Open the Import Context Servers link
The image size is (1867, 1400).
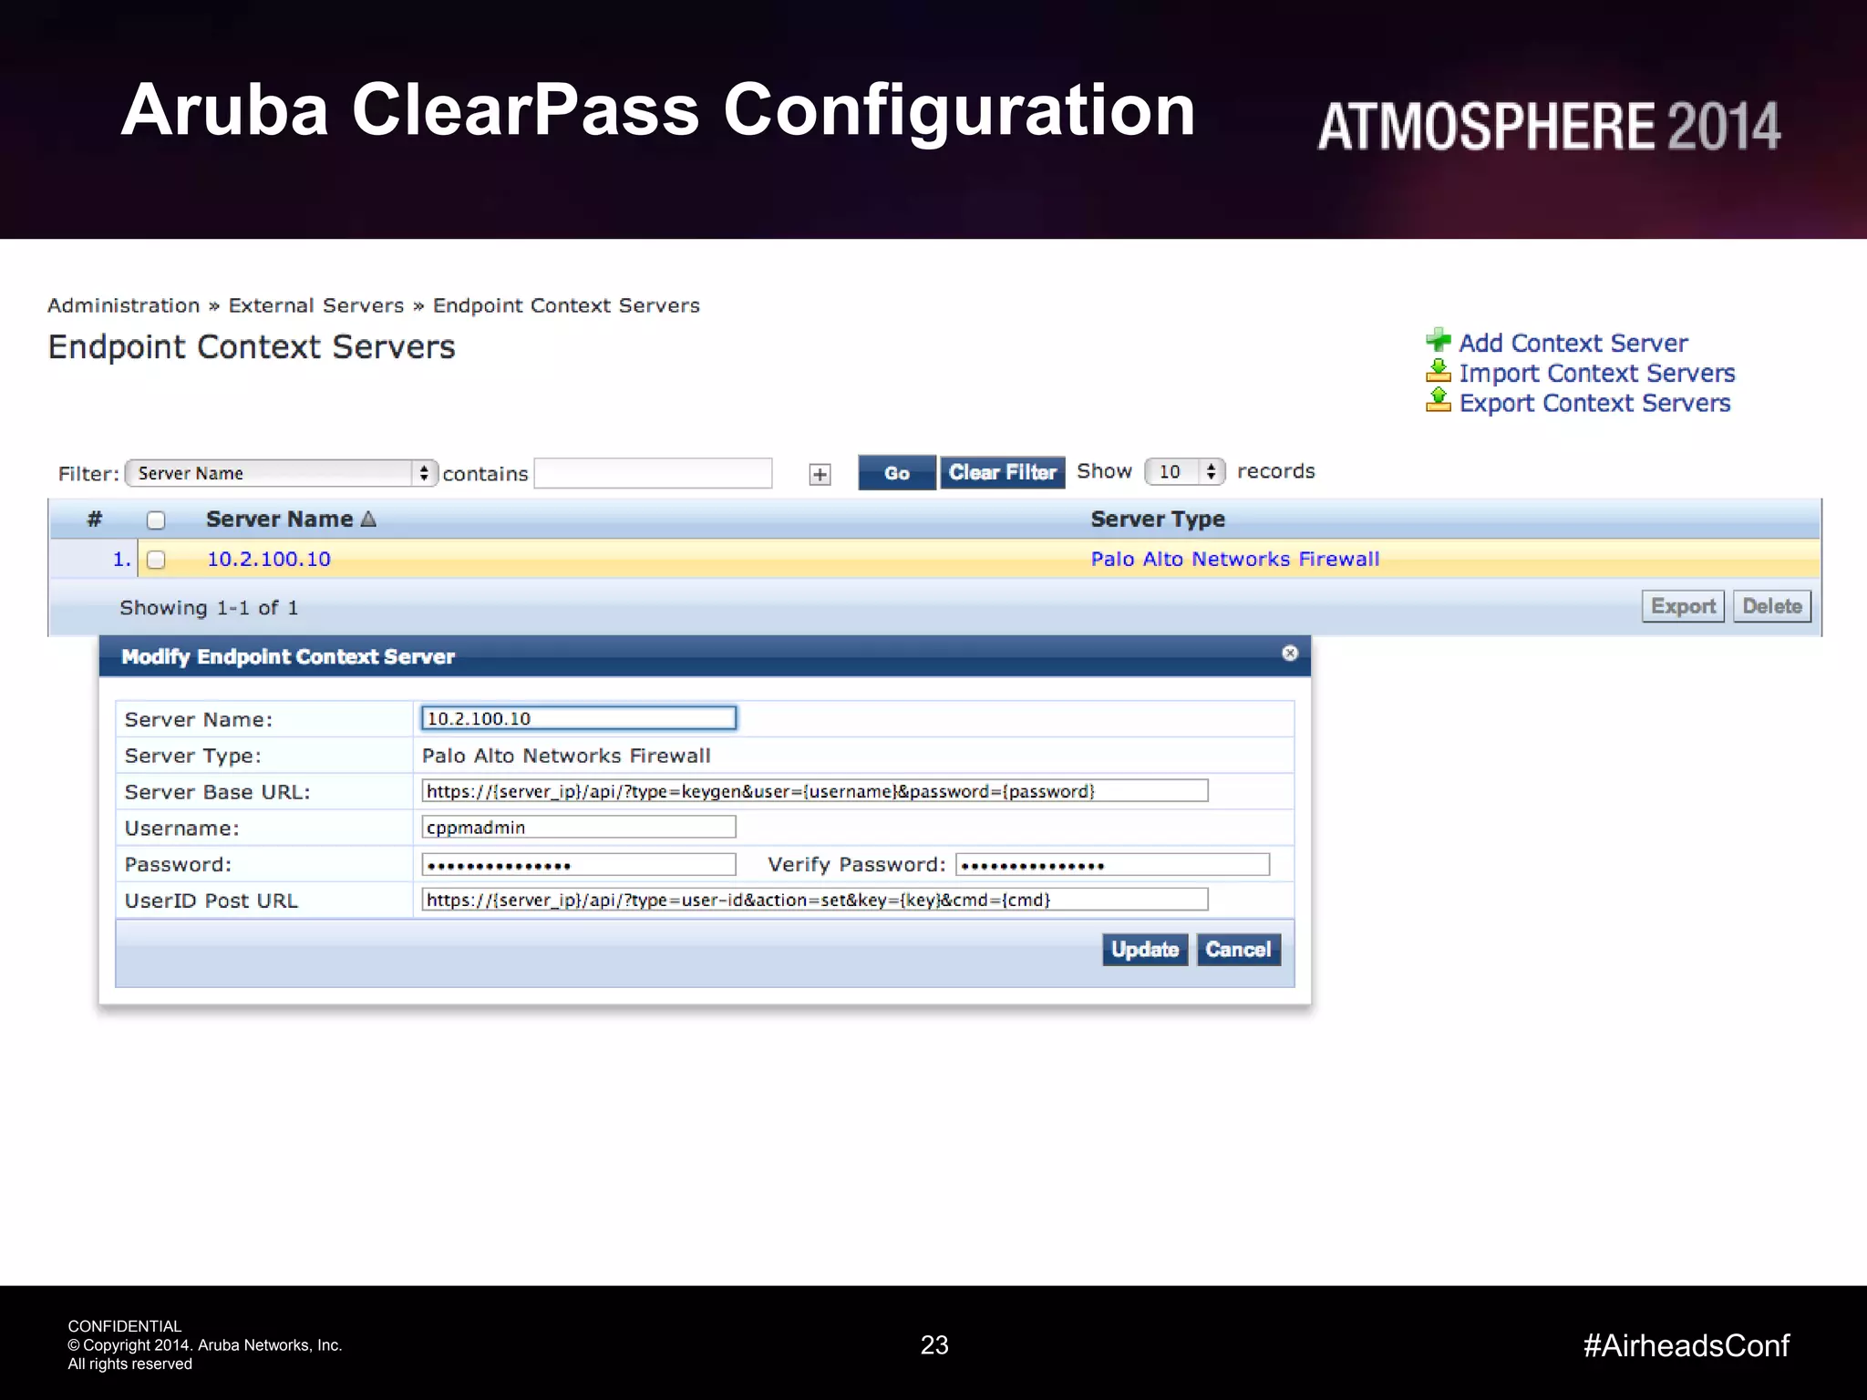1596,373
